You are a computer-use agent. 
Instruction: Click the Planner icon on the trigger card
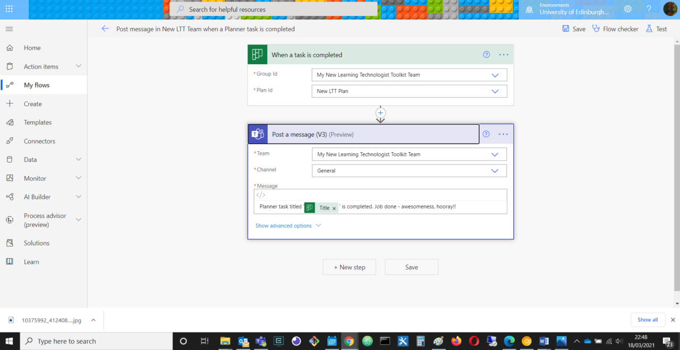coord(257,54)
